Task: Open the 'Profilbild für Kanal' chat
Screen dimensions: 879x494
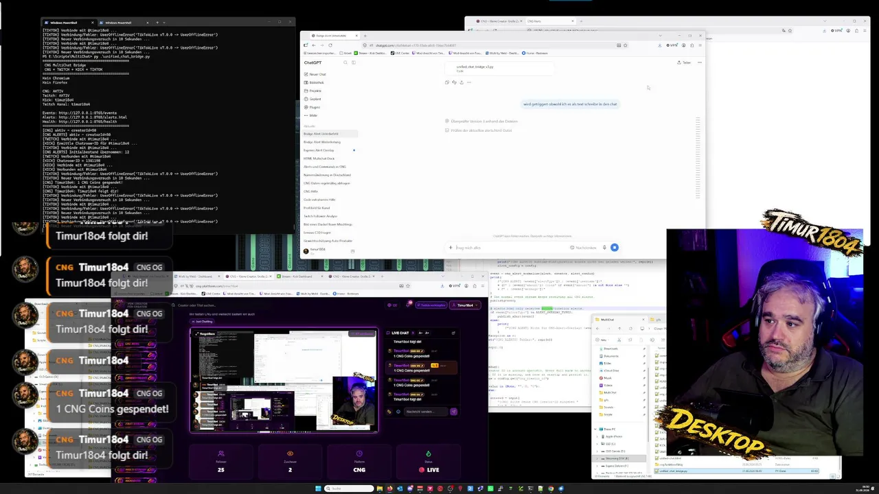Action: click(317, 208)
